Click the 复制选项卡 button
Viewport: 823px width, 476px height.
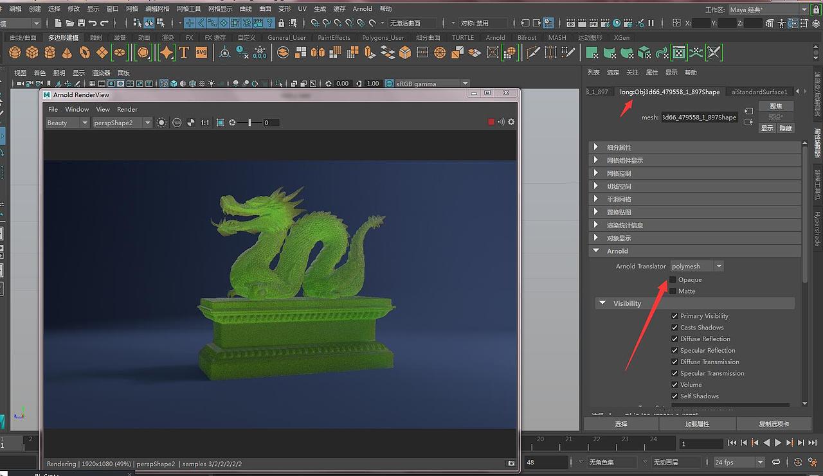pyautogui.click(x=773, y=424)
